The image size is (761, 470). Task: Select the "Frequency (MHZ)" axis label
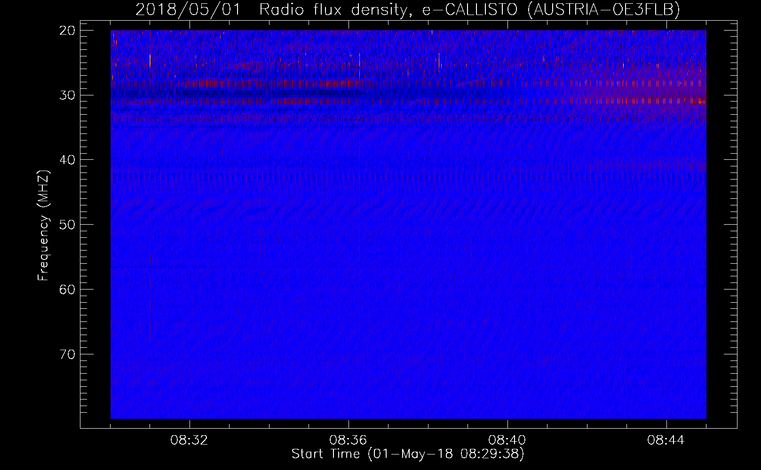[43, 226]
